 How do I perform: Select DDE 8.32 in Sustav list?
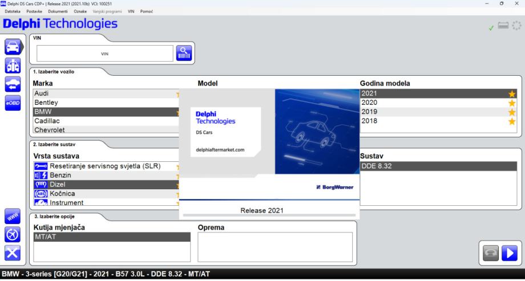(439, 166)
